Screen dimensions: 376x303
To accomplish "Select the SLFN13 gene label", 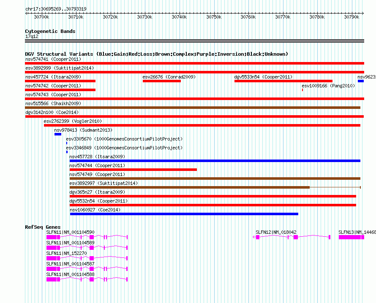I will tap(357, 232).
